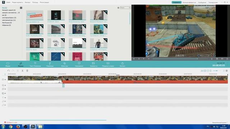Viewport: 230px width, 129px height.
Task: Toggle grid view of music library
Action: tap(118, 8)
